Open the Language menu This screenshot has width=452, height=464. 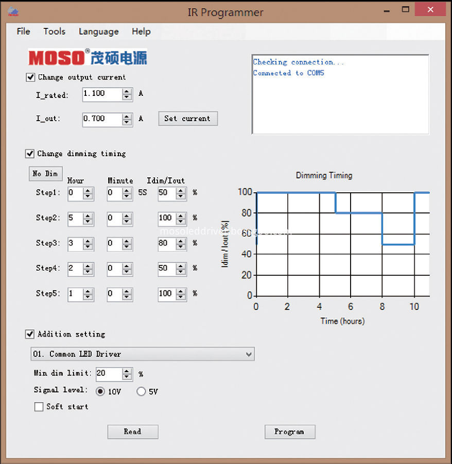[x=98, y=31]
